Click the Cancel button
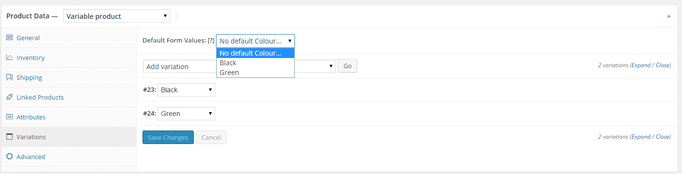The height and width of the screenshot is (174, 682). coord(211,137)
